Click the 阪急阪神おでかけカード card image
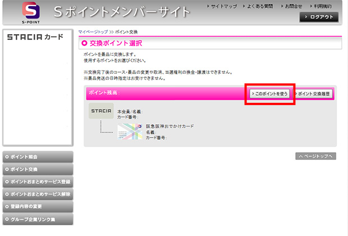The image size is (348, 236). (130, 131)
